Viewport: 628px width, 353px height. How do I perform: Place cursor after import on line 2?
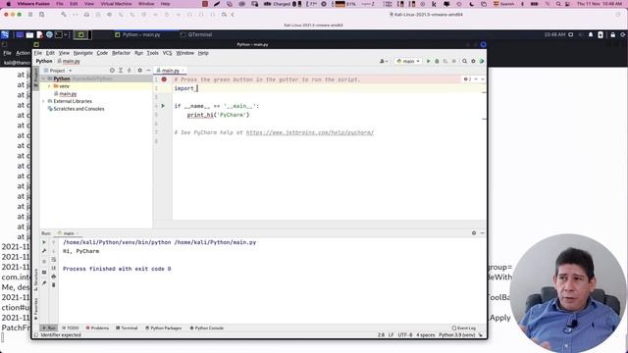196,88
